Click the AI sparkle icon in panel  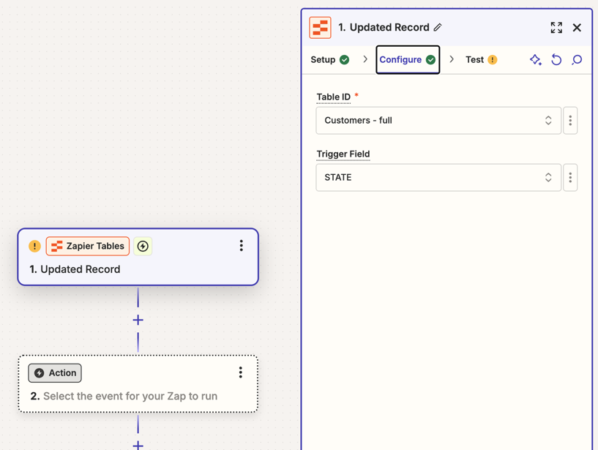536,60
